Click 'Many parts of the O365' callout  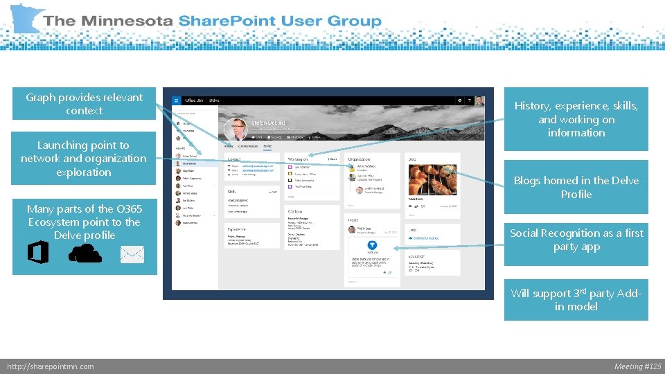[x=85, y=237]
